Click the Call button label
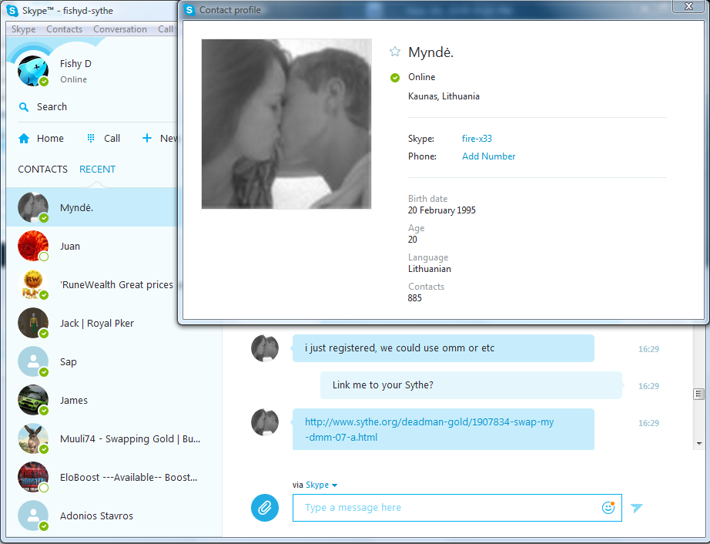Image resolution: width=710 pixels, height=544 pixels. click(112, 138)
